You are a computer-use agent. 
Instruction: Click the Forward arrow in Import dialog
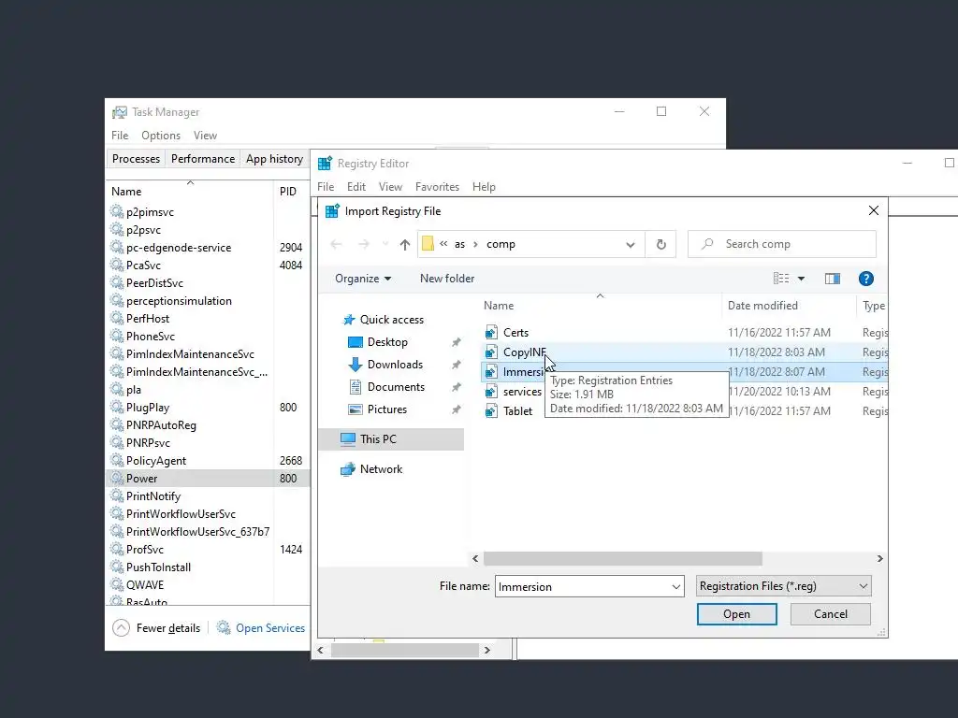click(x=364, y=244)
